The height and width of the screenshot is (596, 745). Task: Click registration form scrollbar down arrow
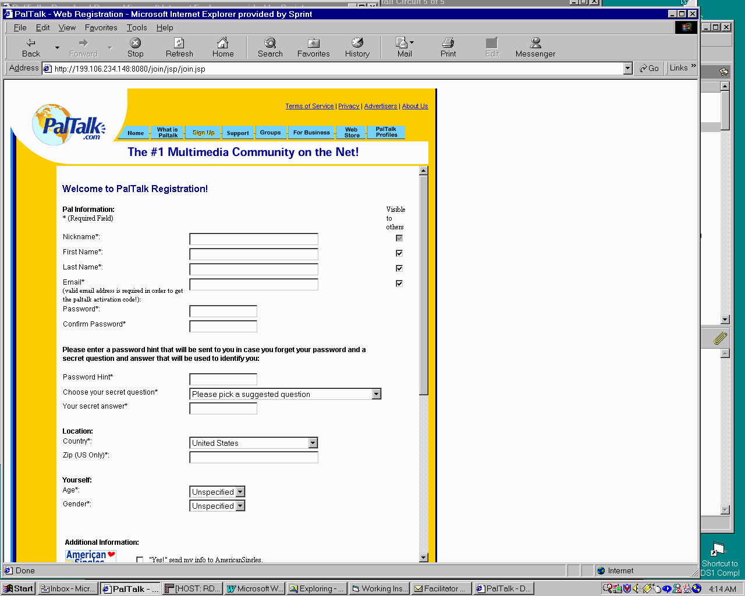pyautogui.click(x=423, y=558)
